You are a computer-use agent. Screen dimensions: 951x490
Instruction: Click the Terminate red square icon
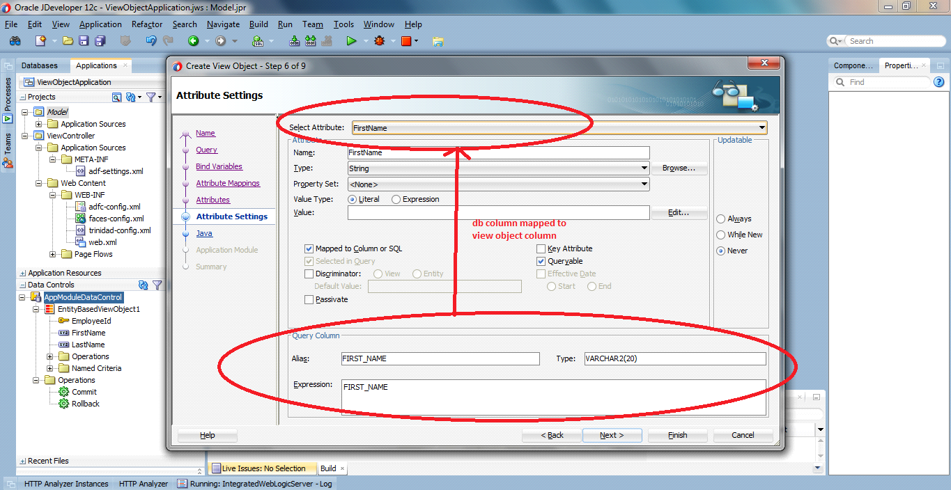coord(406,40)
